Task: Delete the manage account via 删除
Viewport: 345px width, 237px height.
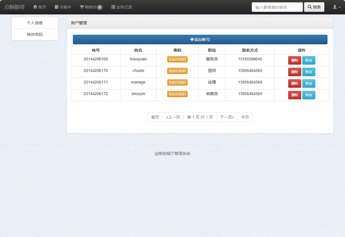Action: point(295,84)
